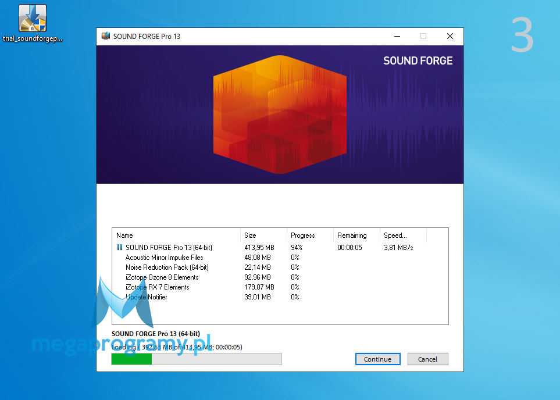Click the 00:00:05 remaining time cell
This screenshot has height=400, width=560.
pyautogui.click(x=349, y=247)
